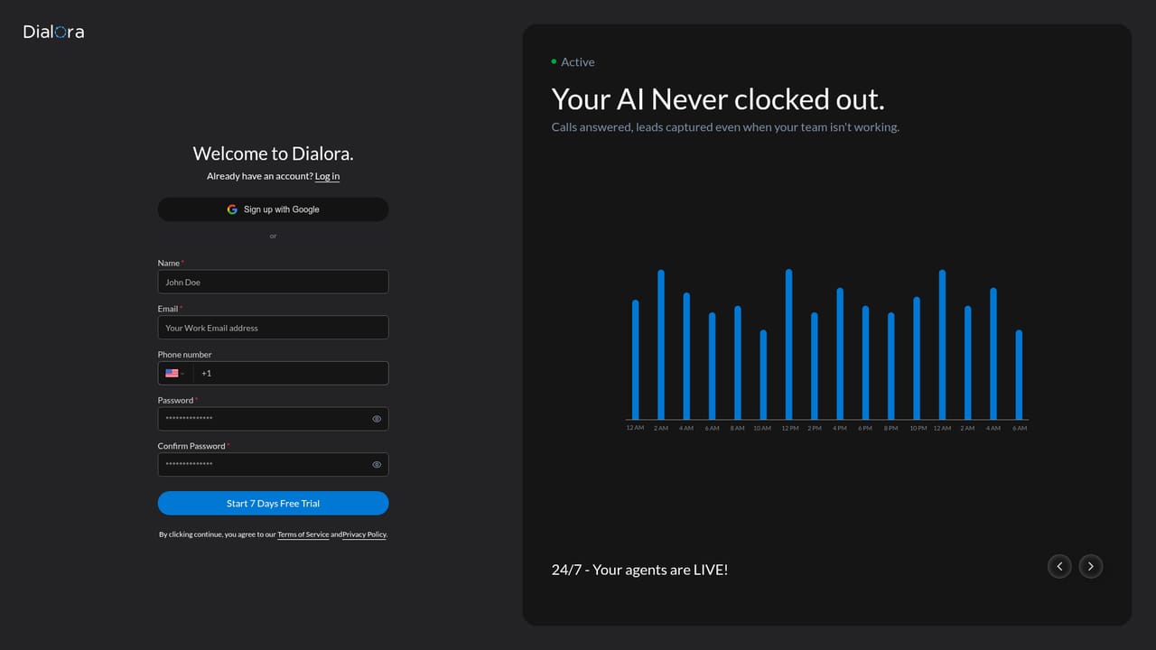Reveal Confirm Password with eye icon
The image size is (1156, 650).
click(x=377, y=465)
